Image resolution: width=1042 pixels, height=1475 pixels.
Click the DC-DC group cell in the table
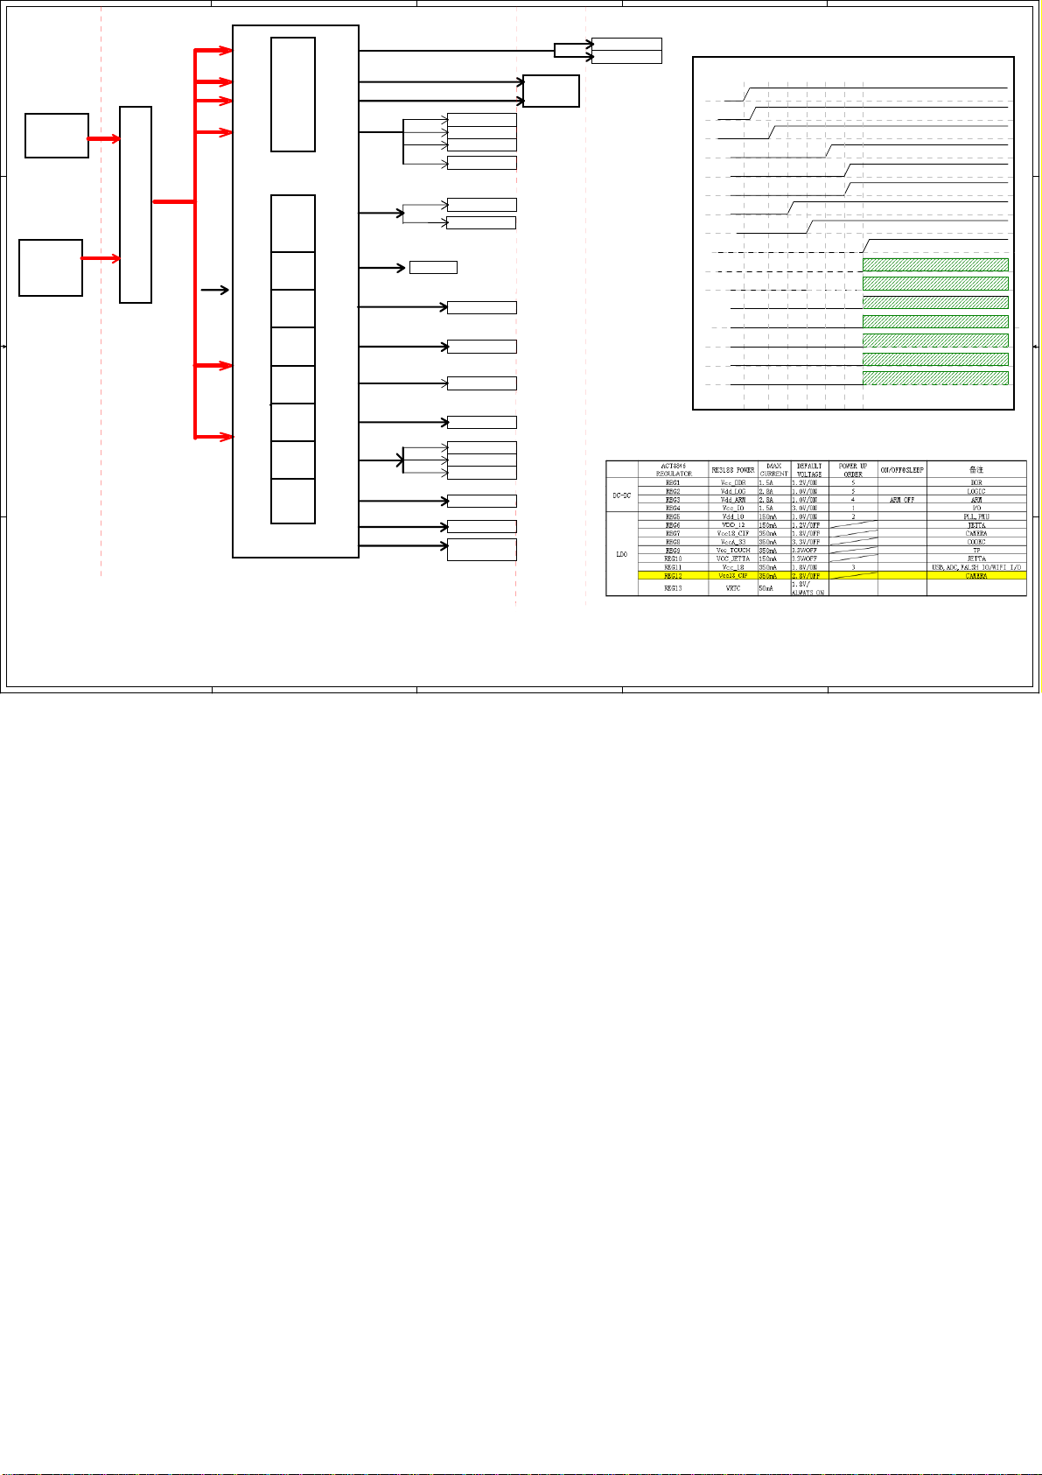click(x=622, y=495)
